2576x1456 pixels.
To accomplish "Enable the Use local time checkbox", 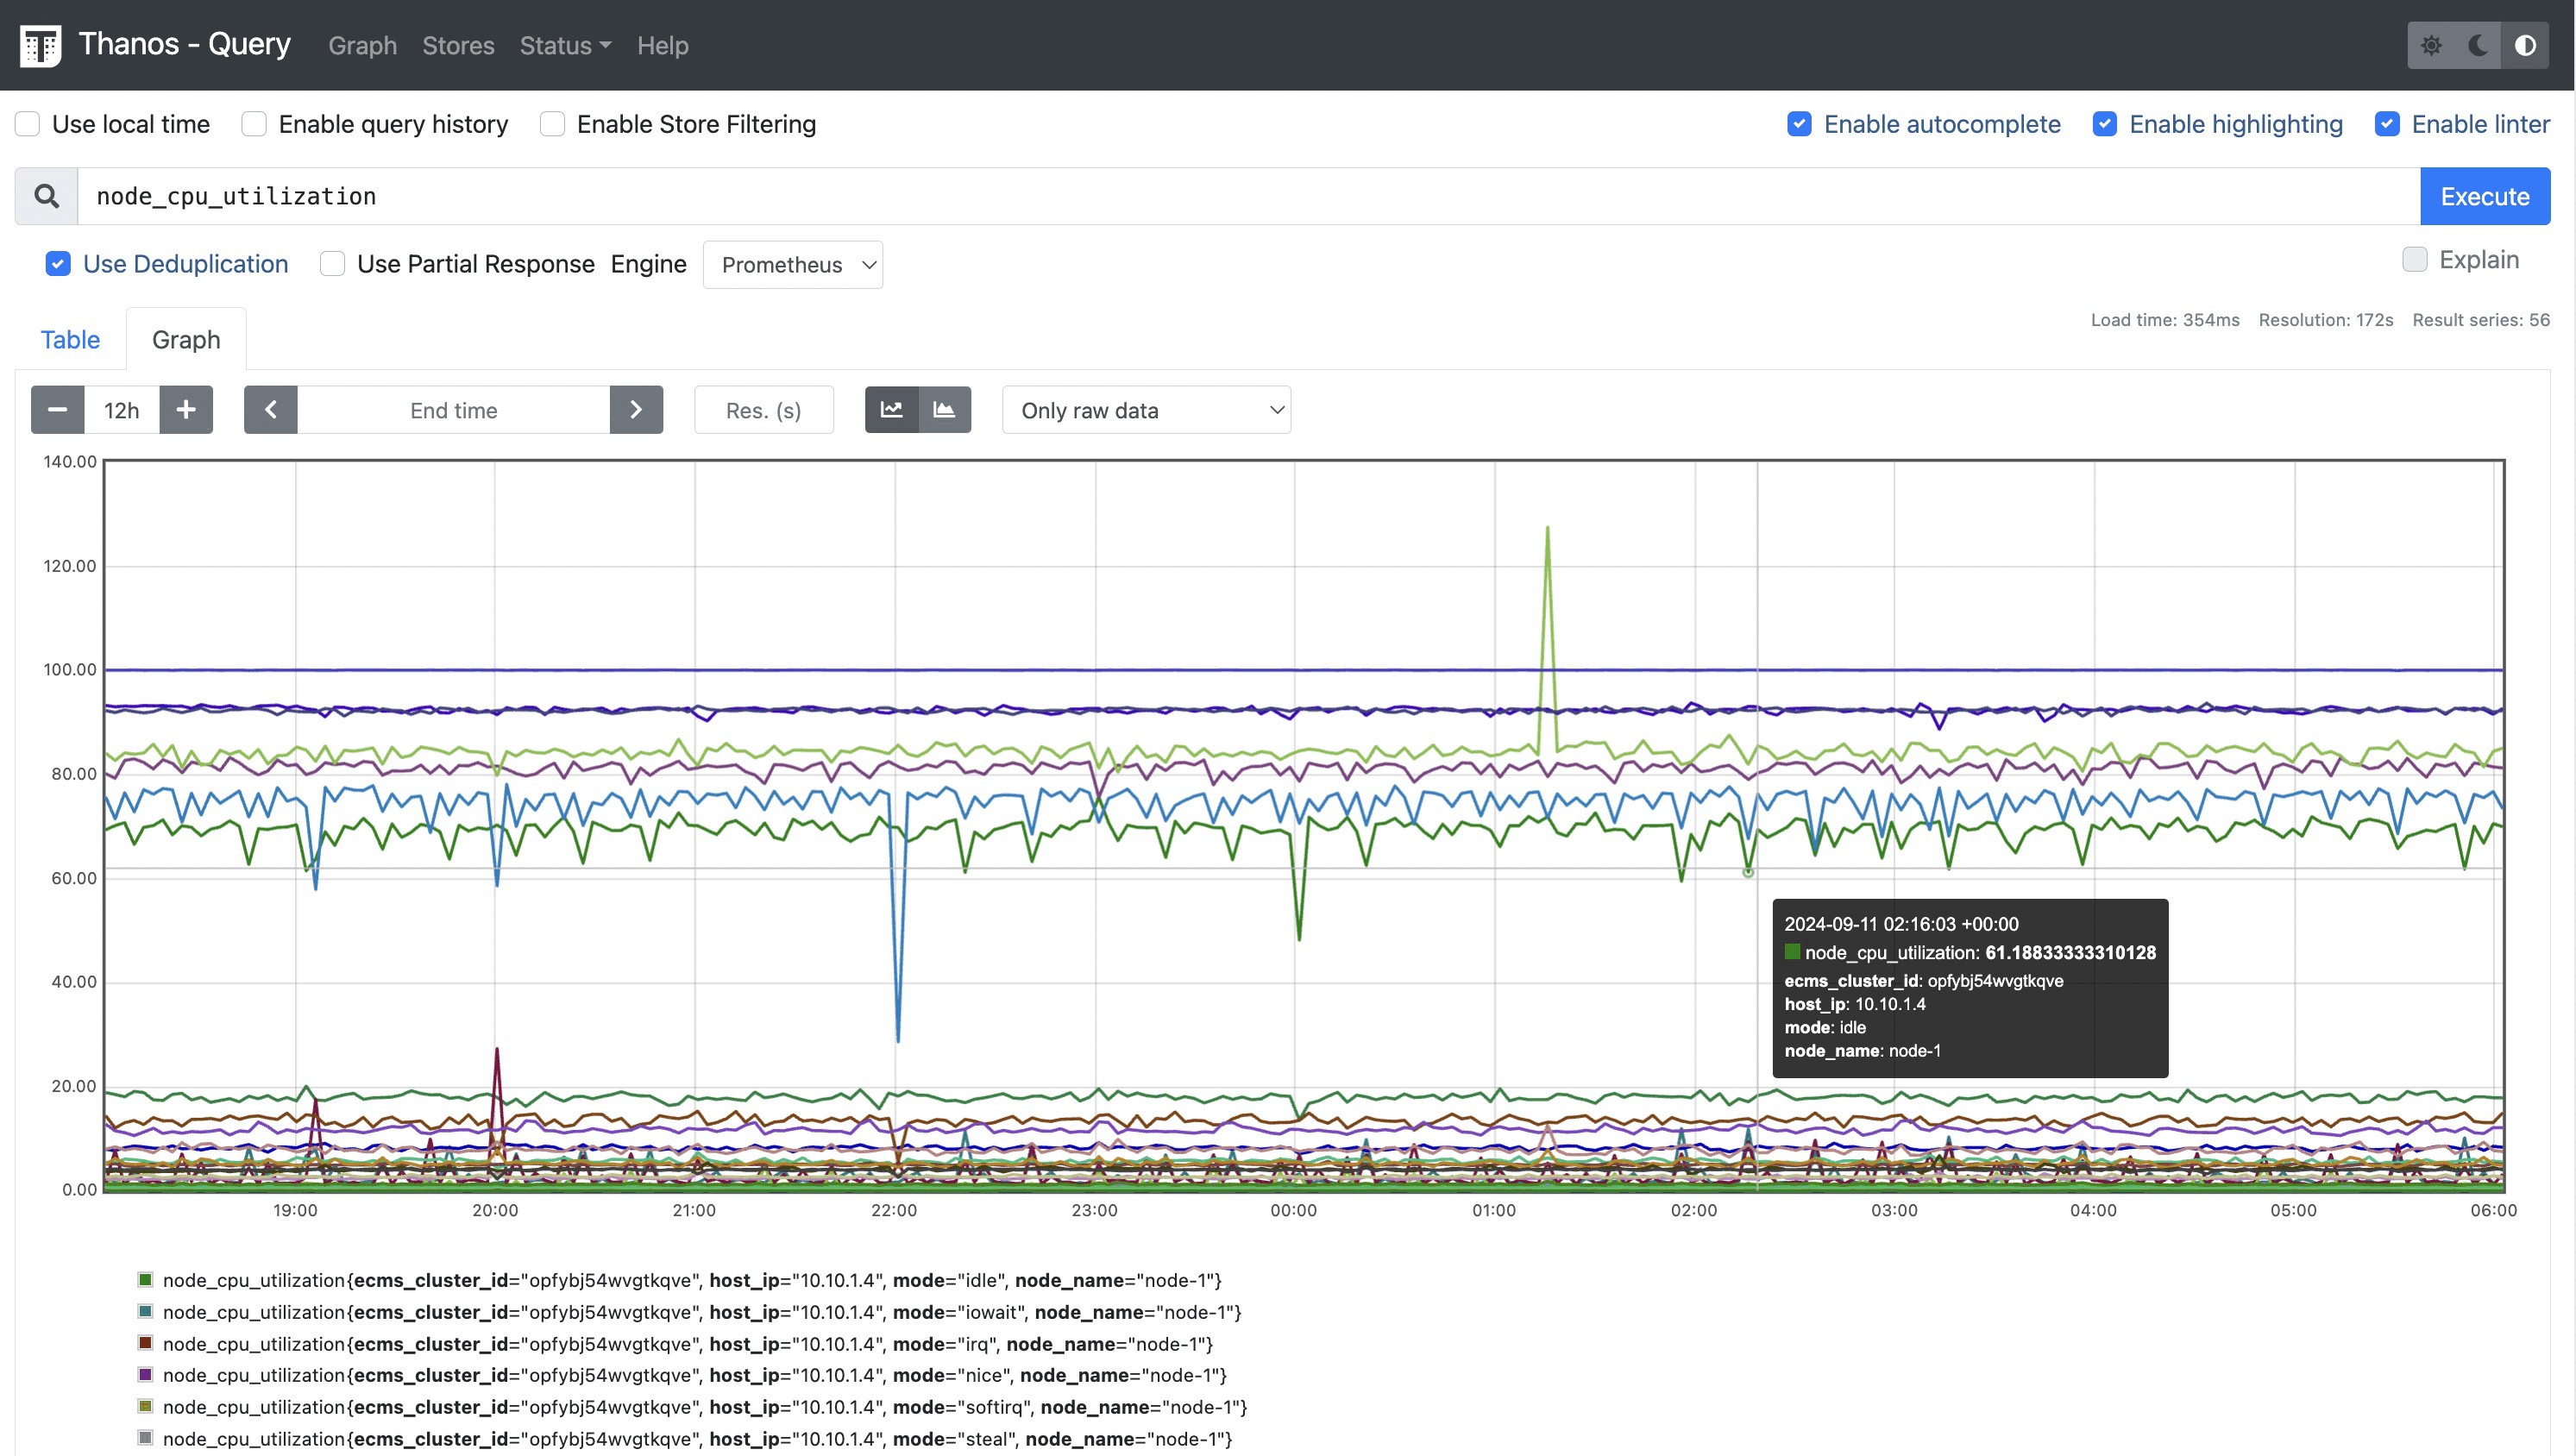I will (x=28, y=124).
